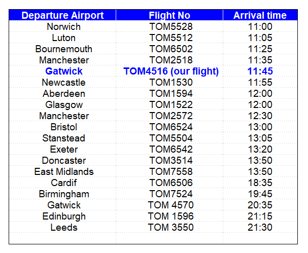Click flight TOM 4570 cell
This screenshot has width=308, height=253.
(x=169, y=205)
